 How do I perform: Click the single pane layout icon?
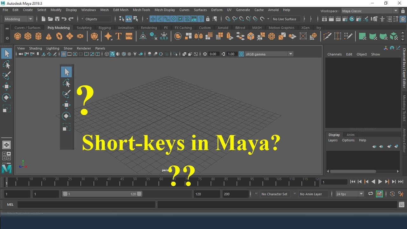click(6, 145)
